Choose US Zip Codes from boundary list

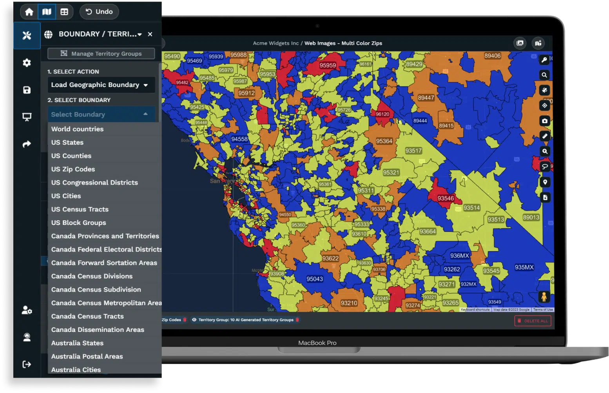click(73, 169)
